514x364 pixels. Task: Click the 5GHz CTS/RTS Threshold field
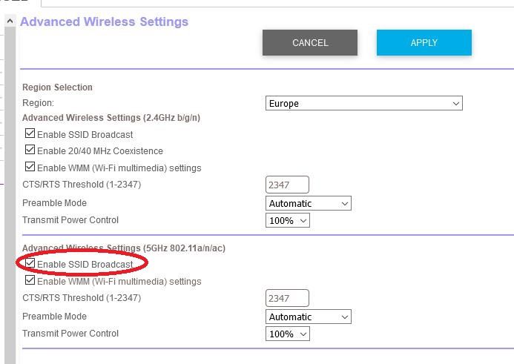[287, 298]
